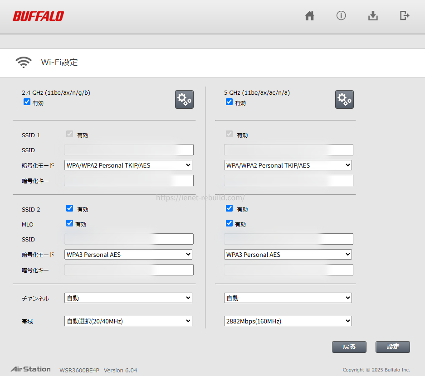Open the information icon in header
The width and height of the screenshot is (425, 376).
[x=341, y=16]
